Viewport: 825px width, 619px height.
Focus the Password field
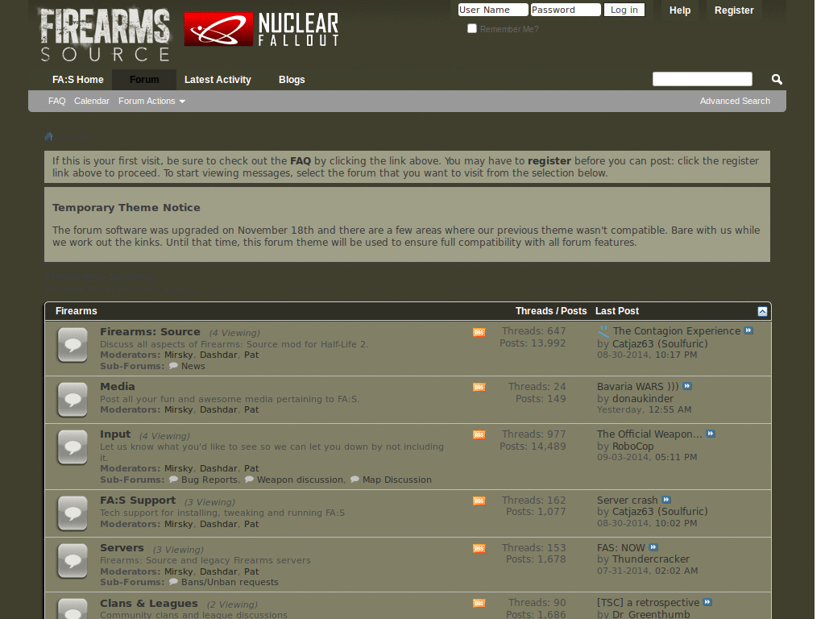coord(566,10)
